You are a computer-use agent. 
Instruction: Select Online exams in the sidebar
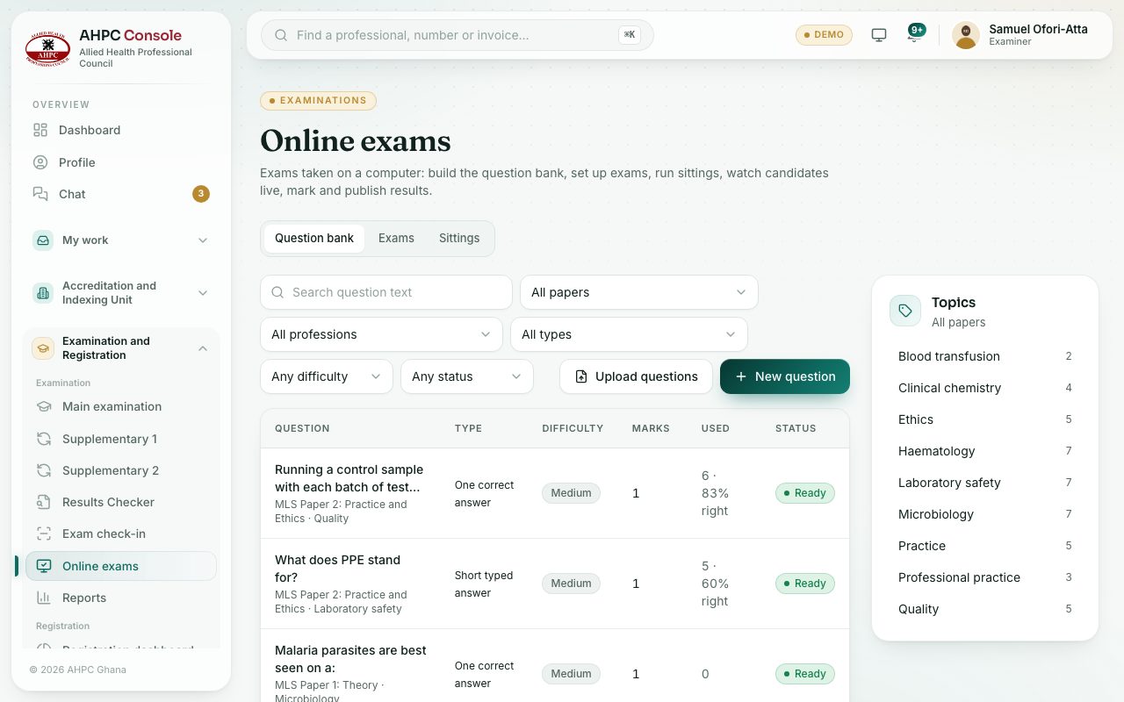point(121,566)
